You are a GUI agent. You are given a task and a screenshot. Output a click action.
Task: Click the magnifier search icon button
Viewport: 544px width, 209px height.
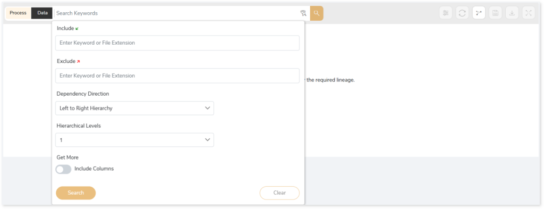317,13
